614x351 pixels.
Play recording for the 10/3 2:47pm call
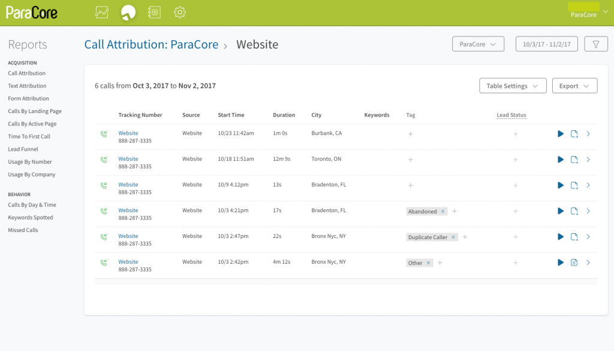pos(561,237)
